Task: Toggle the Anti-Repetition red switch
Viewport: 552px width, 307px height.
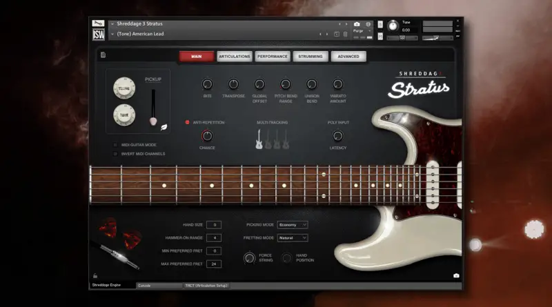Action: pyautogui.click(x=187, y=122)
